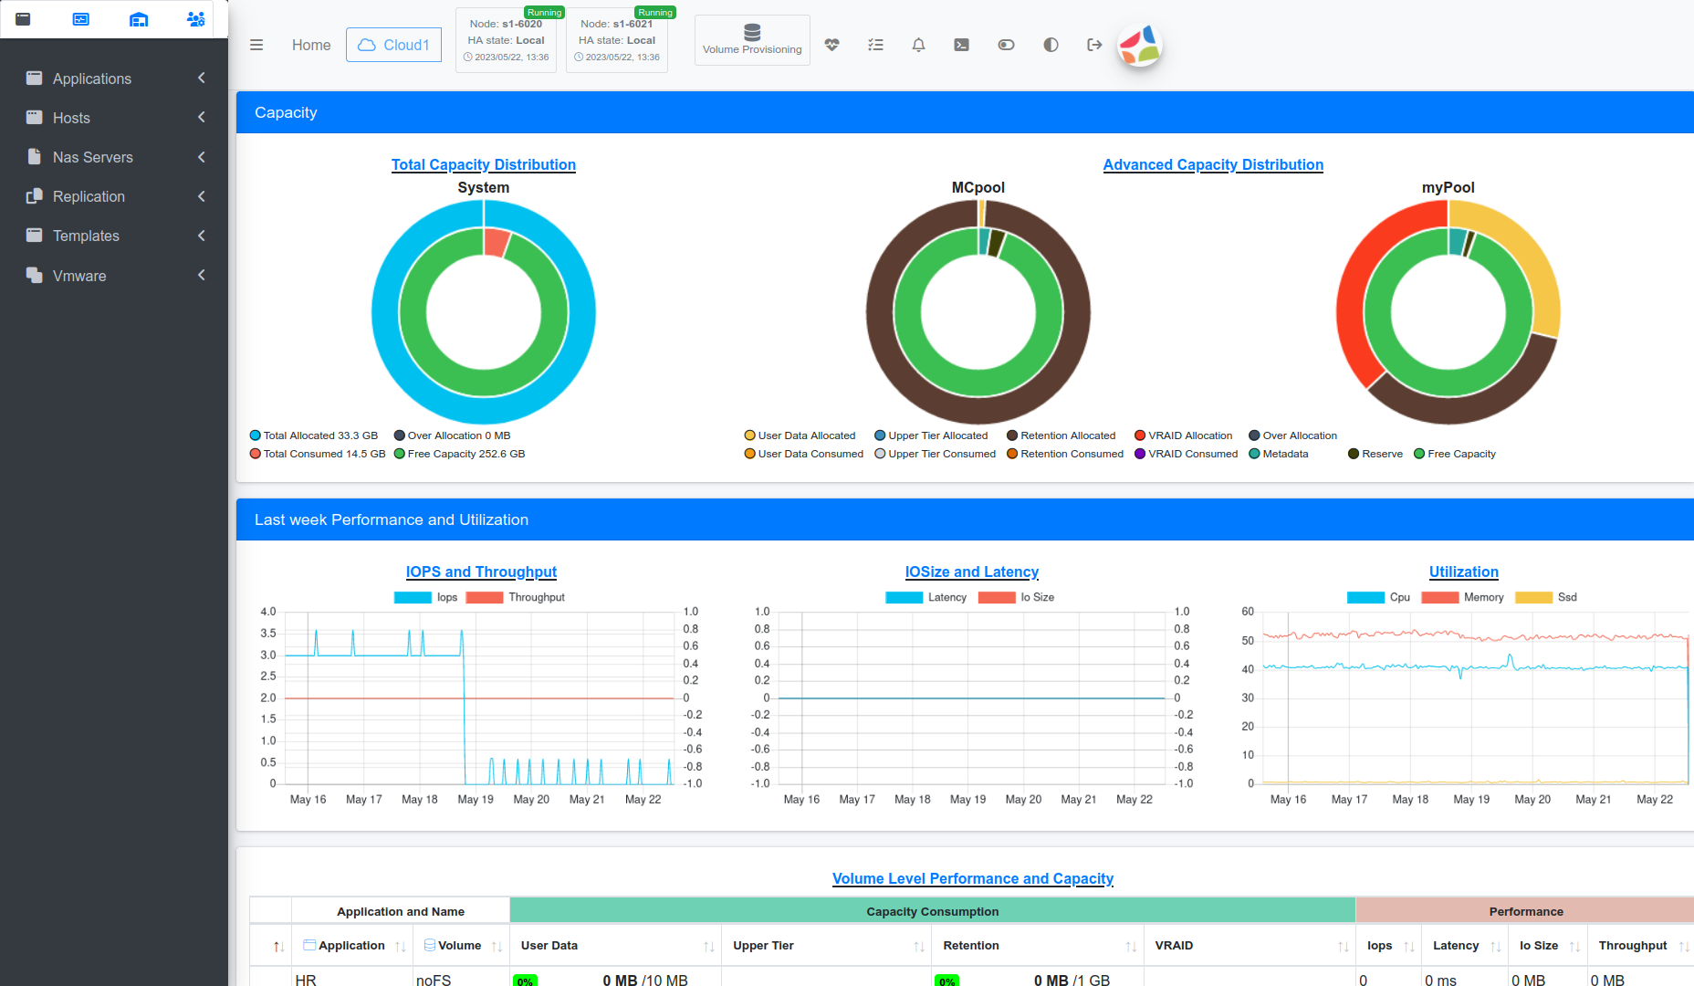Click the Volume Provisioning button
Screen dimensions: 1694x986
point(752,40)
